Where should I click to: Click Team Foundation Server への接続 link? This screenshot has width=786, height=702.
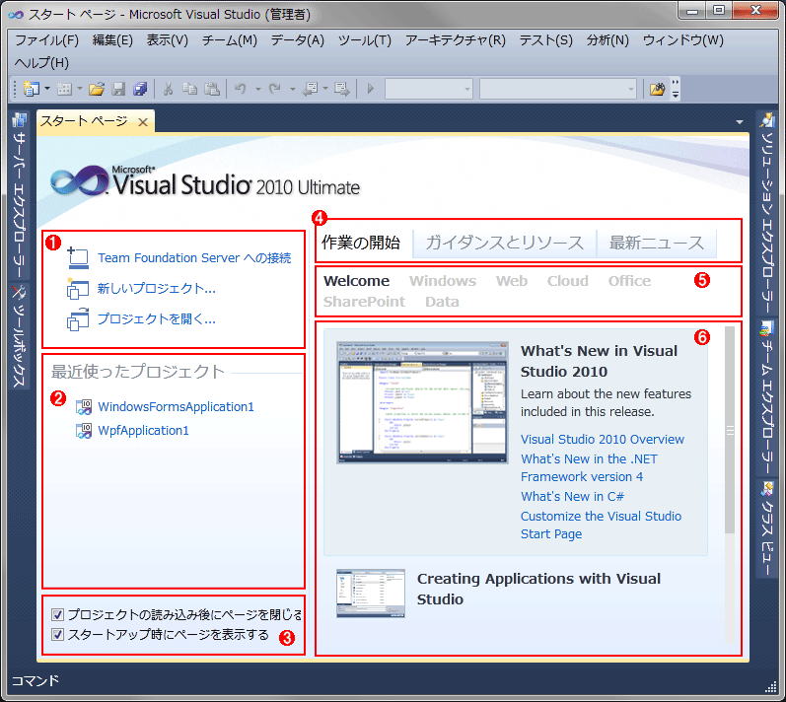point(194,258)
